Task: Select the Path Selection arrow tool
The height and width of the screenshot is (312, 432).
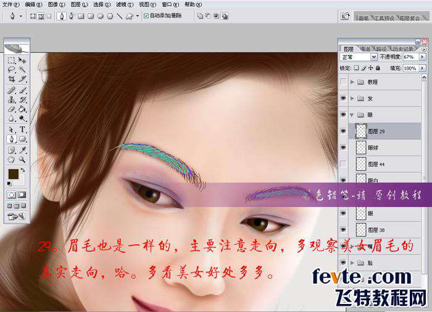Action: [11, 129]
